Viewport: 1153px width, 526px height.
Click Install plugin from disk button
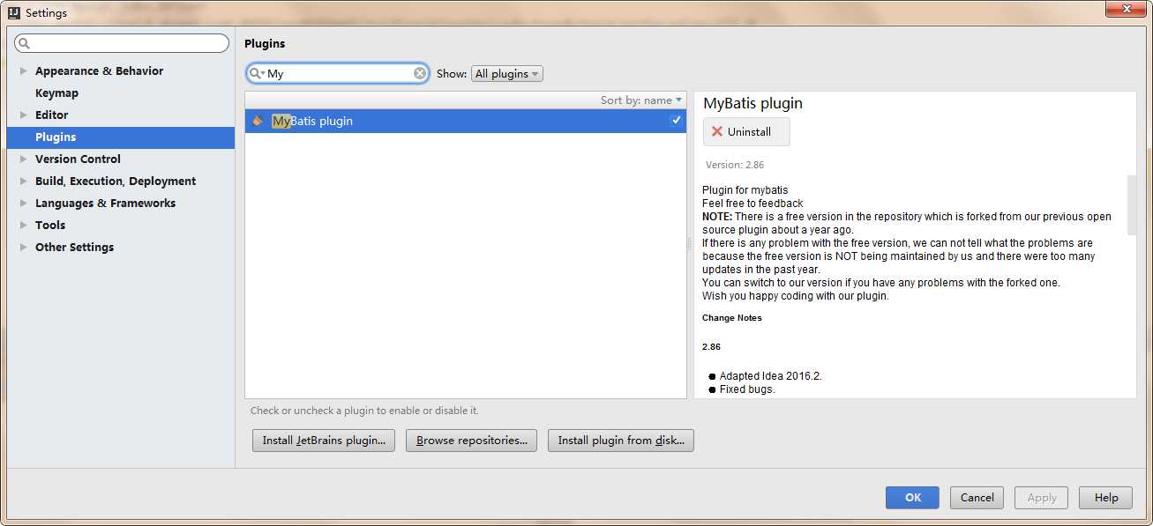pyautogui.click(x=621, y=441)
